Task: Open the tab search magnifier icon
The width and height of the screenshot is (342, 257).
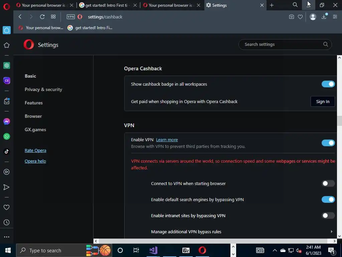Action: (x=295, y=5)
